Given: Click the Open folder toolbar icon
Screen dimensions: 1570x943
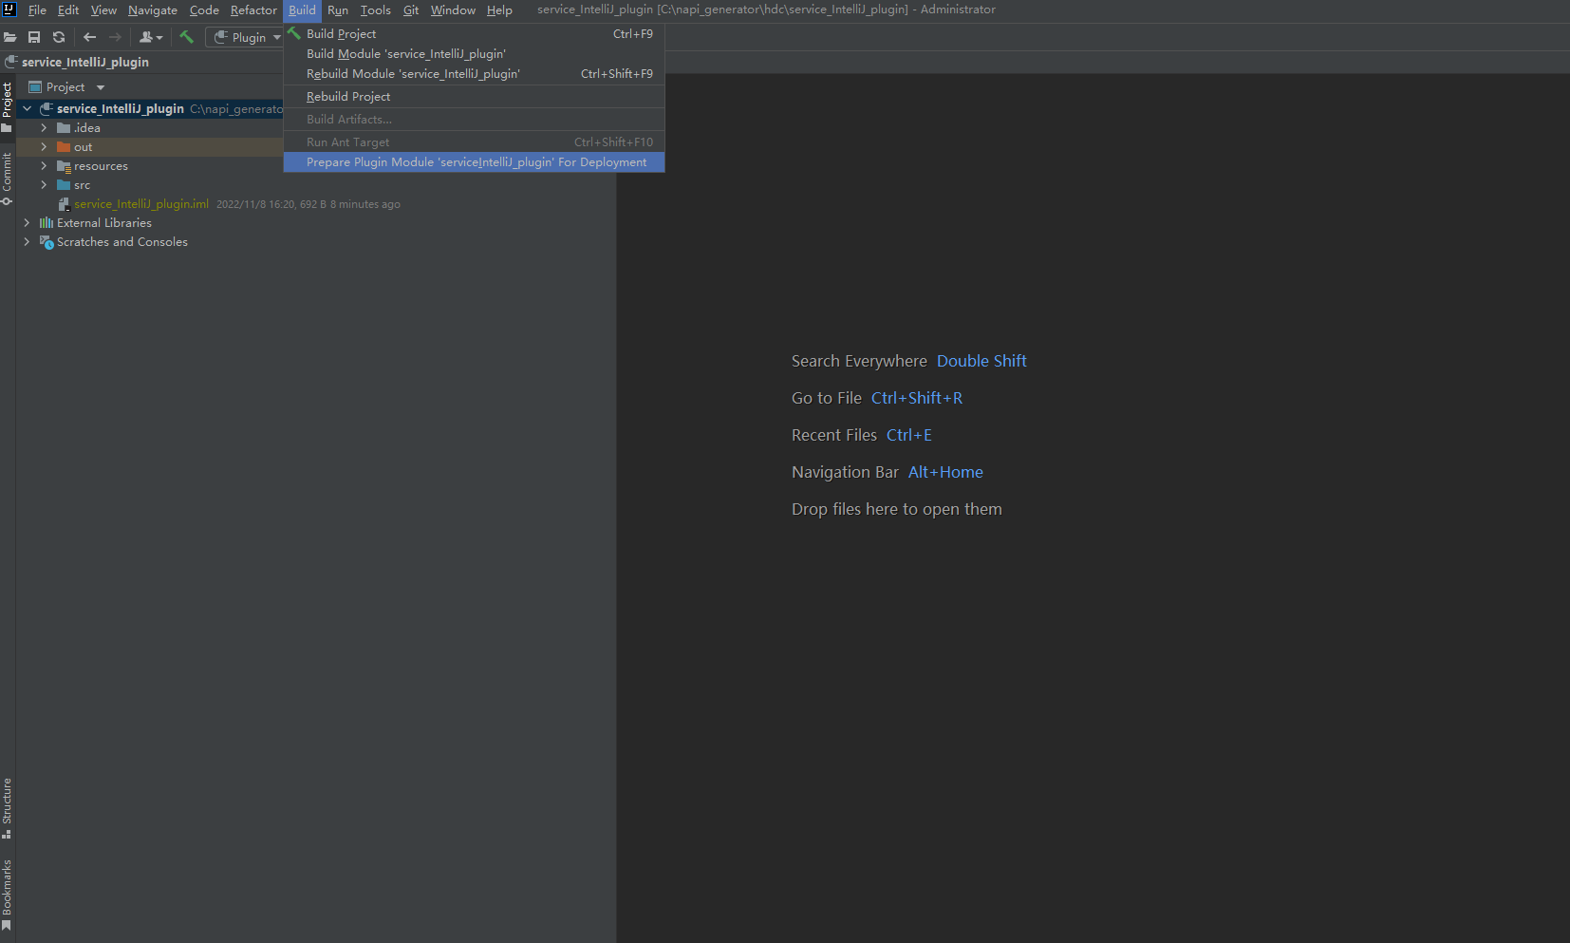Looking at the screenshot, I should (10, 38).
